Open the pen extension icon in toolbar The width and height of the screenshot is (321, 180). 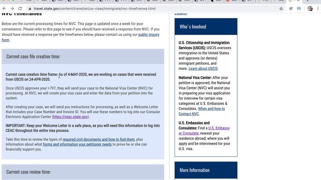pos(291,8)
